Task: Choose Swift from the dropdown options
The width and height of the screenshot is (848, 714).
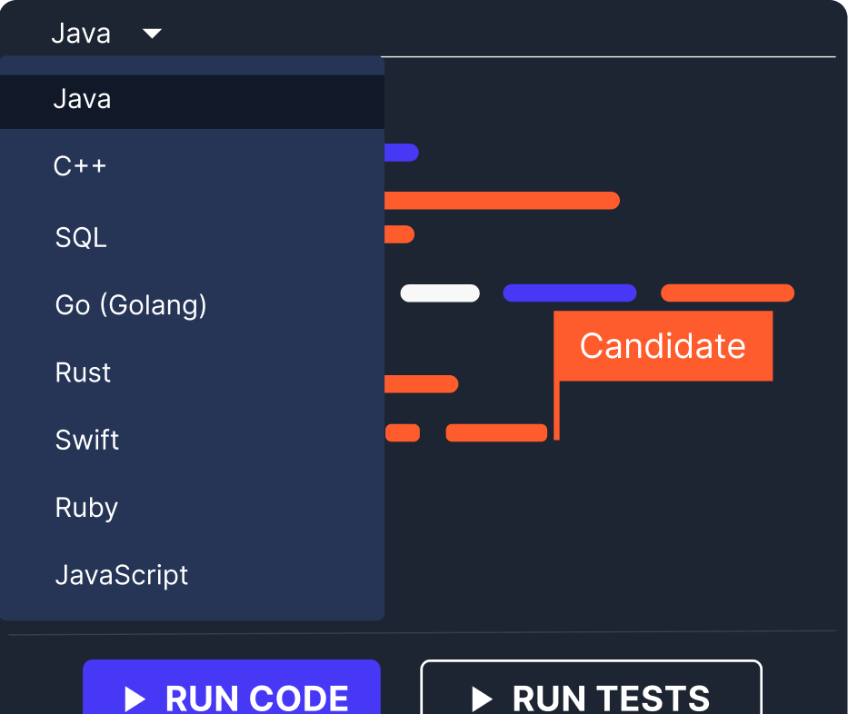Action: pos(86,440)
